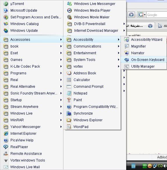Click the EN language indicator in taskbar
The image size is (167, 170).
pos(133,166)
